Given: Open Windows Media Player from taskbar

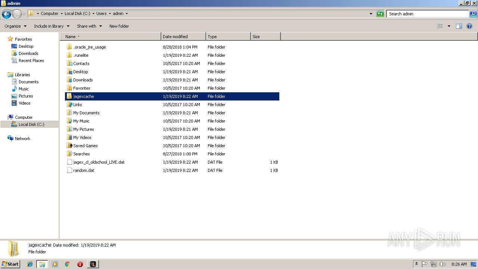Looking at the screenshot, I should coord(55,264).
